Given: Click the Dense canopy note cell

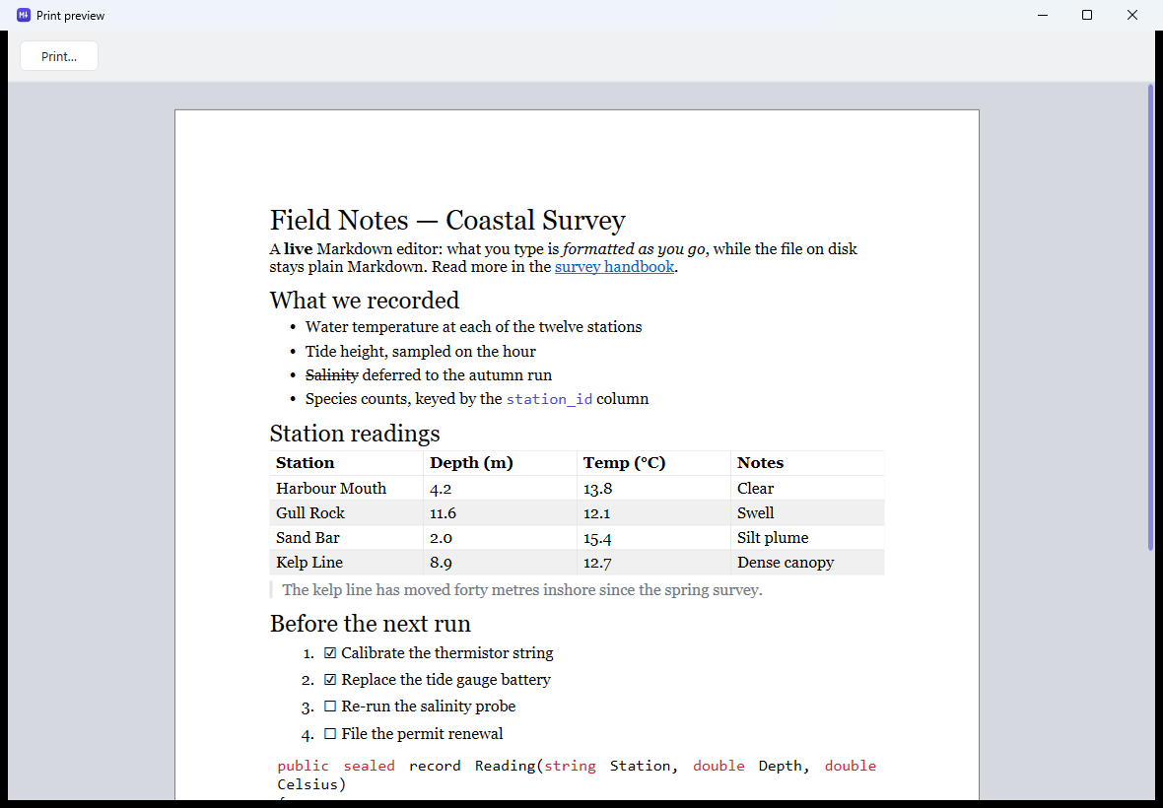Looking at the screenshot, I should pos(807,562).
